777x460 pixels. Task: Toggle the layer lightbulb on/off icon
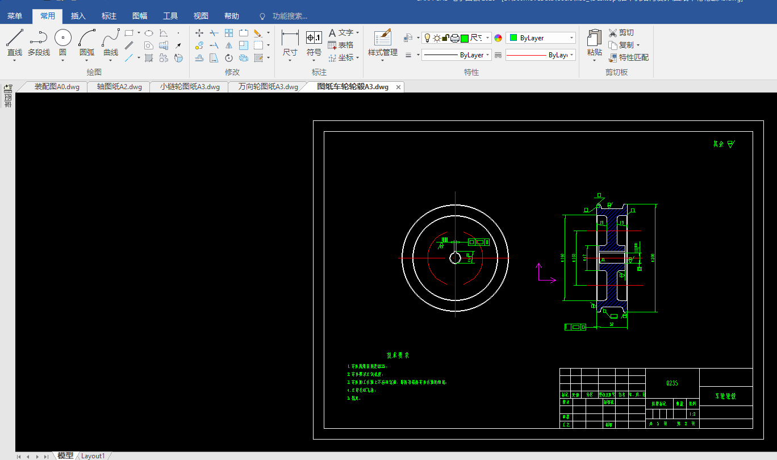(427, 38)
